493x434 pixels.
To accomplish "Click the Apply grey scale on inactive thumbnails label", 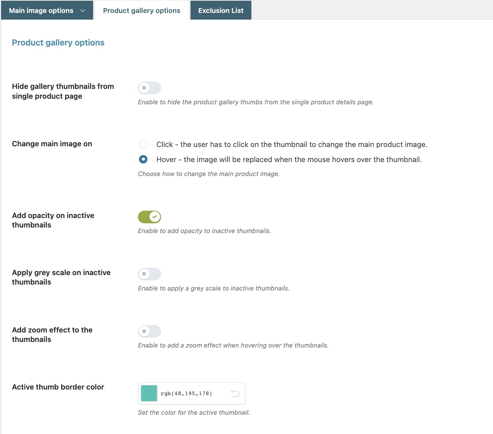I will [x=61, y=277].
